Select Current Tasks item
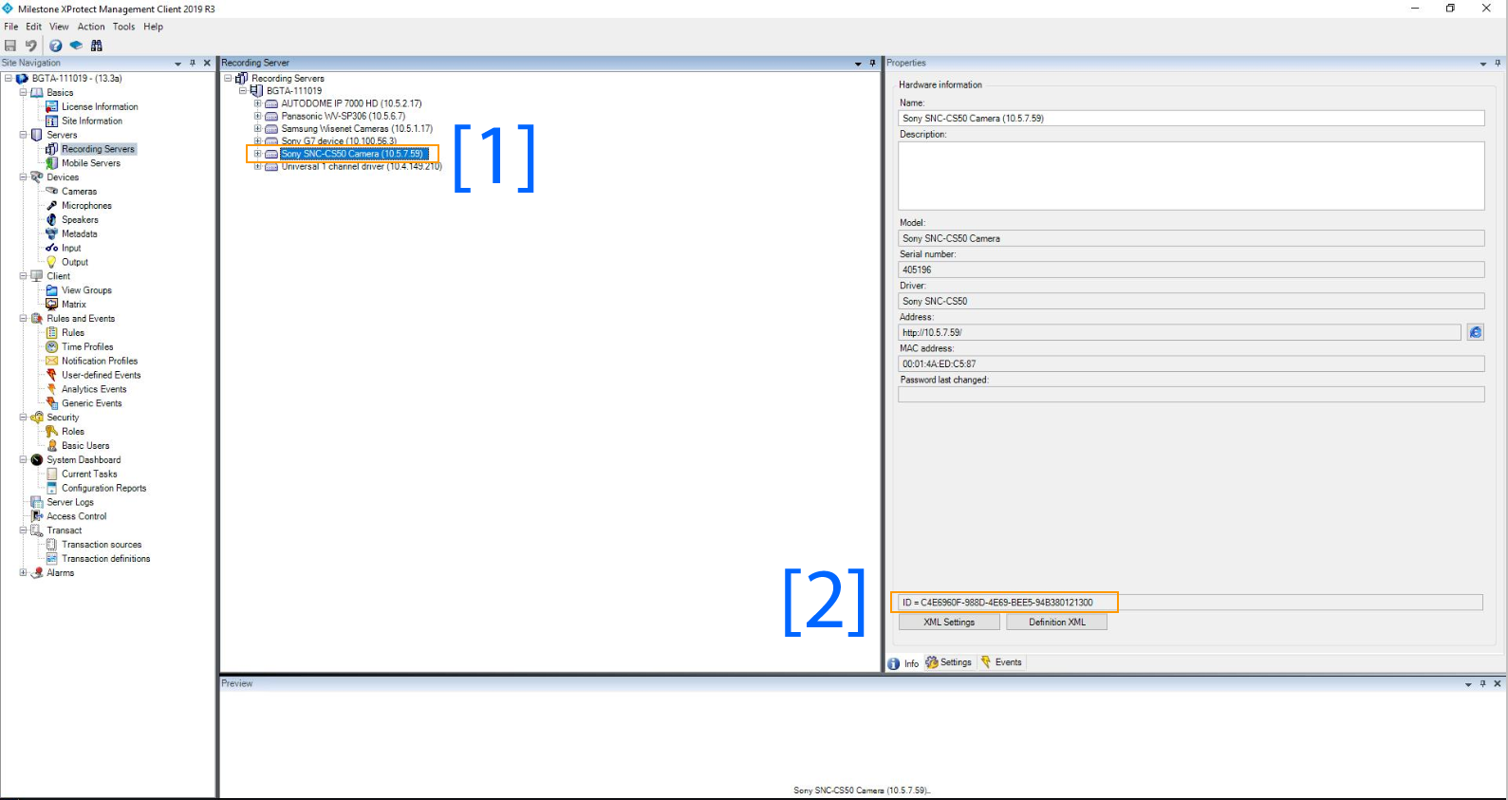 [x=90, y=474]
